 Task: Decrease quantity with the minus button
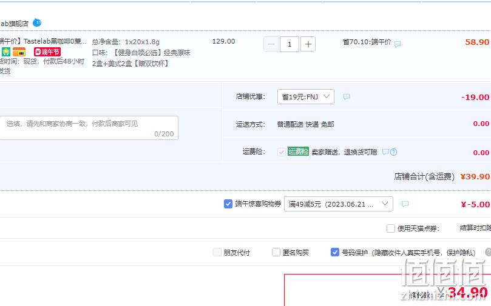pyautogui.click(x=271, y=44)
